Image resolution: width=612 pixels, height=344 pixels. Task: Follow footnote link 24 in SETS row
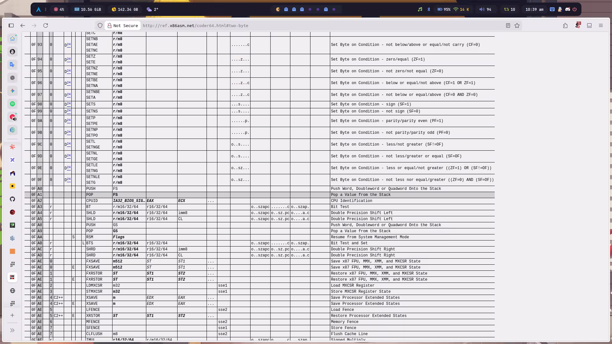[x=69, y=104]
